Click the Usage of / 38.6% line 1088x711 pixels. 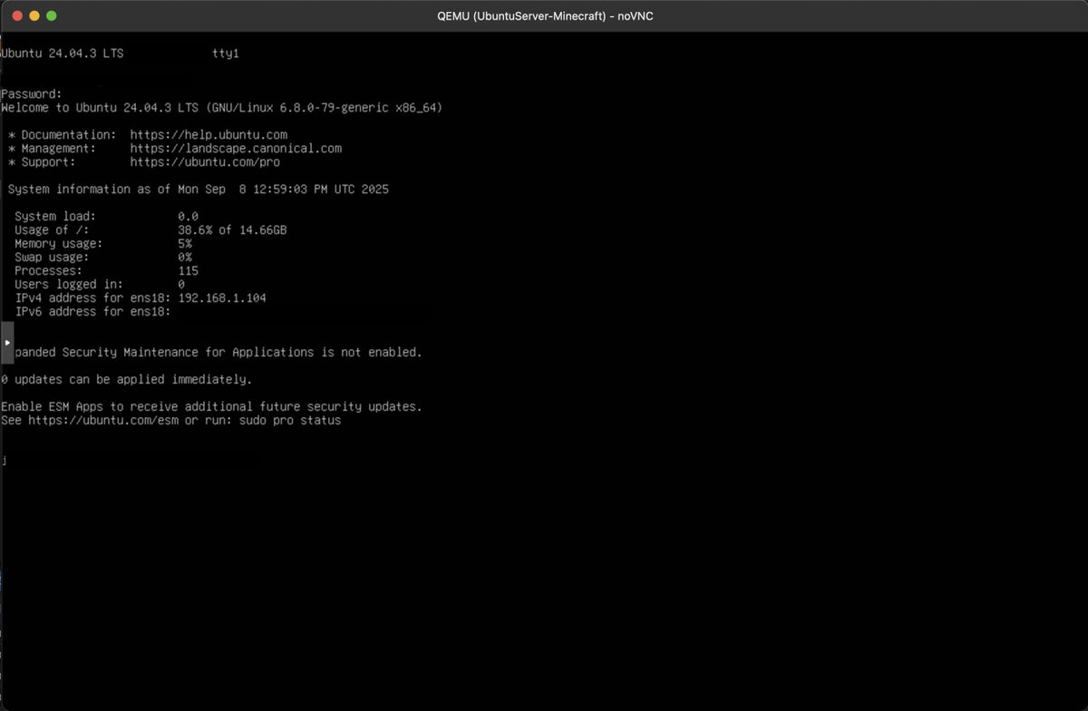145,229
